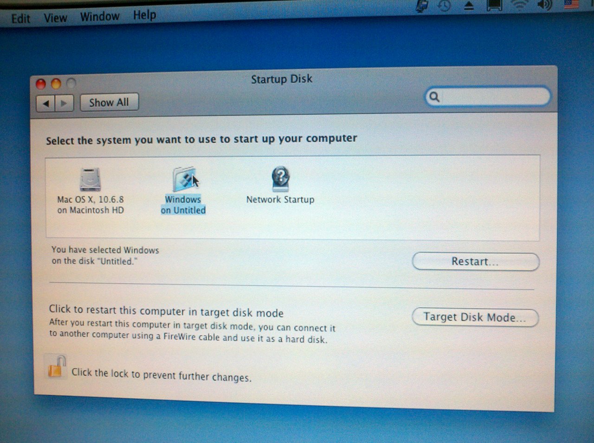Open the Wi-Fi status menu
The height and width of the screenshot is (443, 594).
(520, 5)
